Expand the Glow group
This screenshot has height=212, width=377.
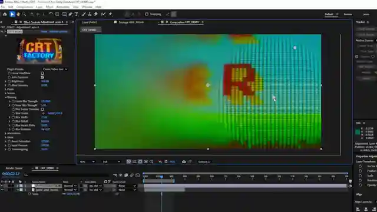click(5, 137)
